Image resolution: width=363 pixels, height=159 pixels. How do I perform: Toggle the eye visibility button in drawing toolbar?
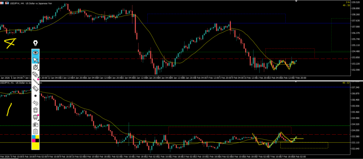click(x=35, y=52)
